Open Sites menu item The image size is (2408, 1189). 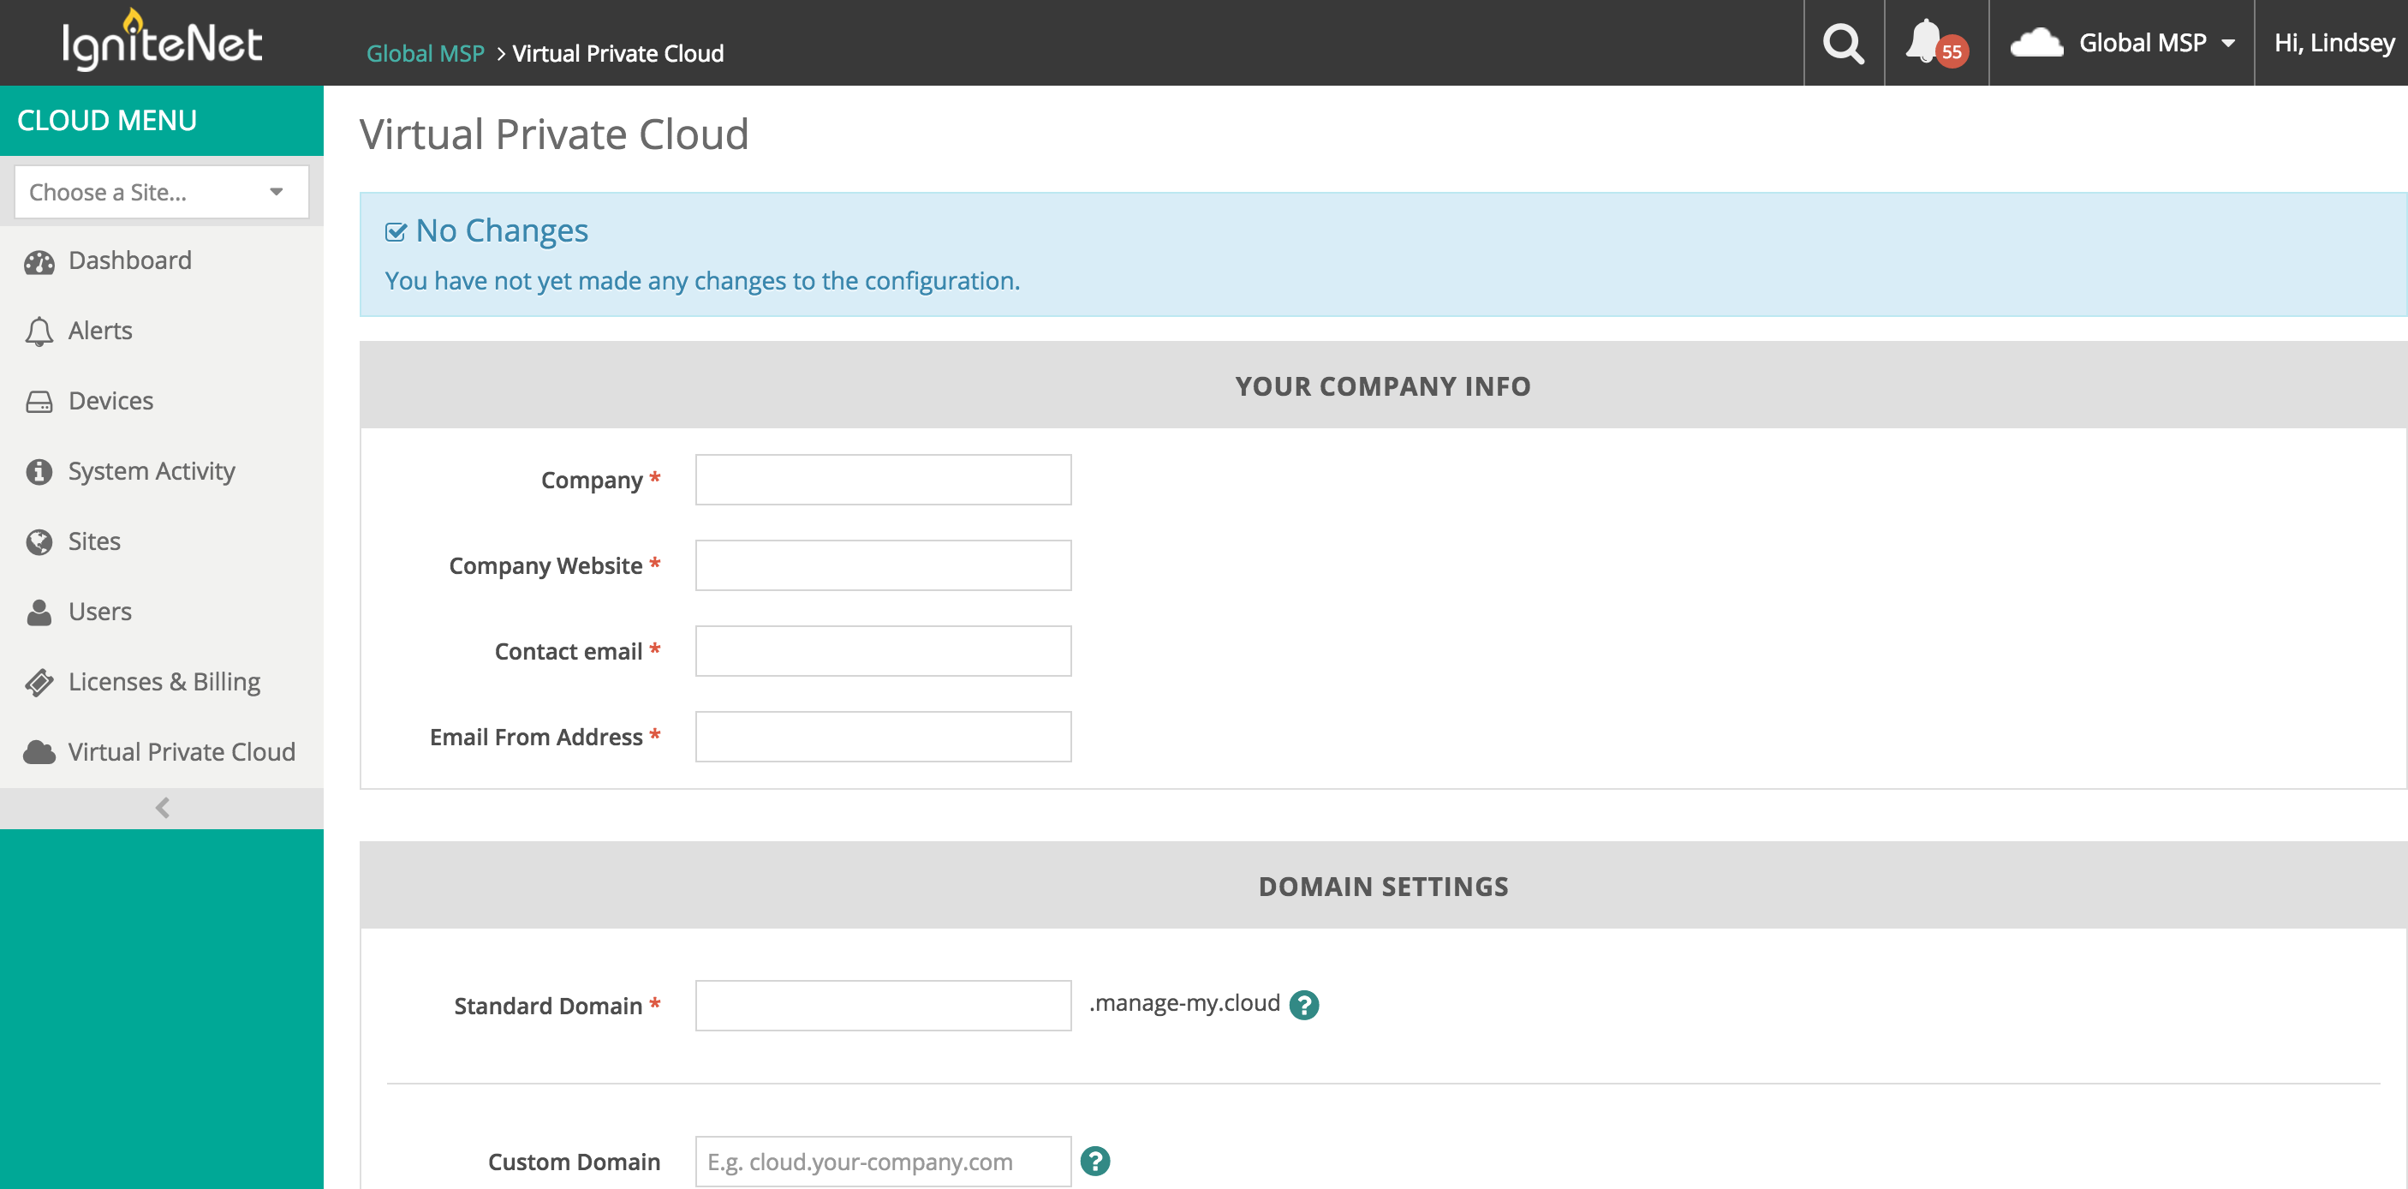click(x=94, y=541)
